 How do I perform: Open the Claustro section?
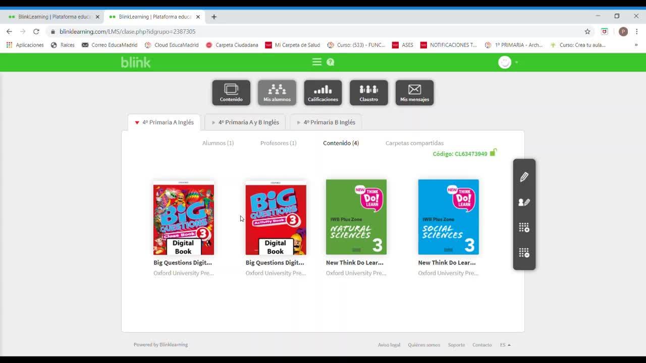pyautogui.click(x=369, y=93)
